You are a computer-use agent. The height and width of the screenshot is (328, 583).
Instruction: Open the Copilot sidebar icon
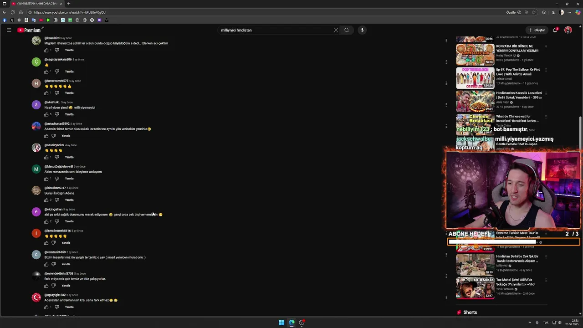578,12
